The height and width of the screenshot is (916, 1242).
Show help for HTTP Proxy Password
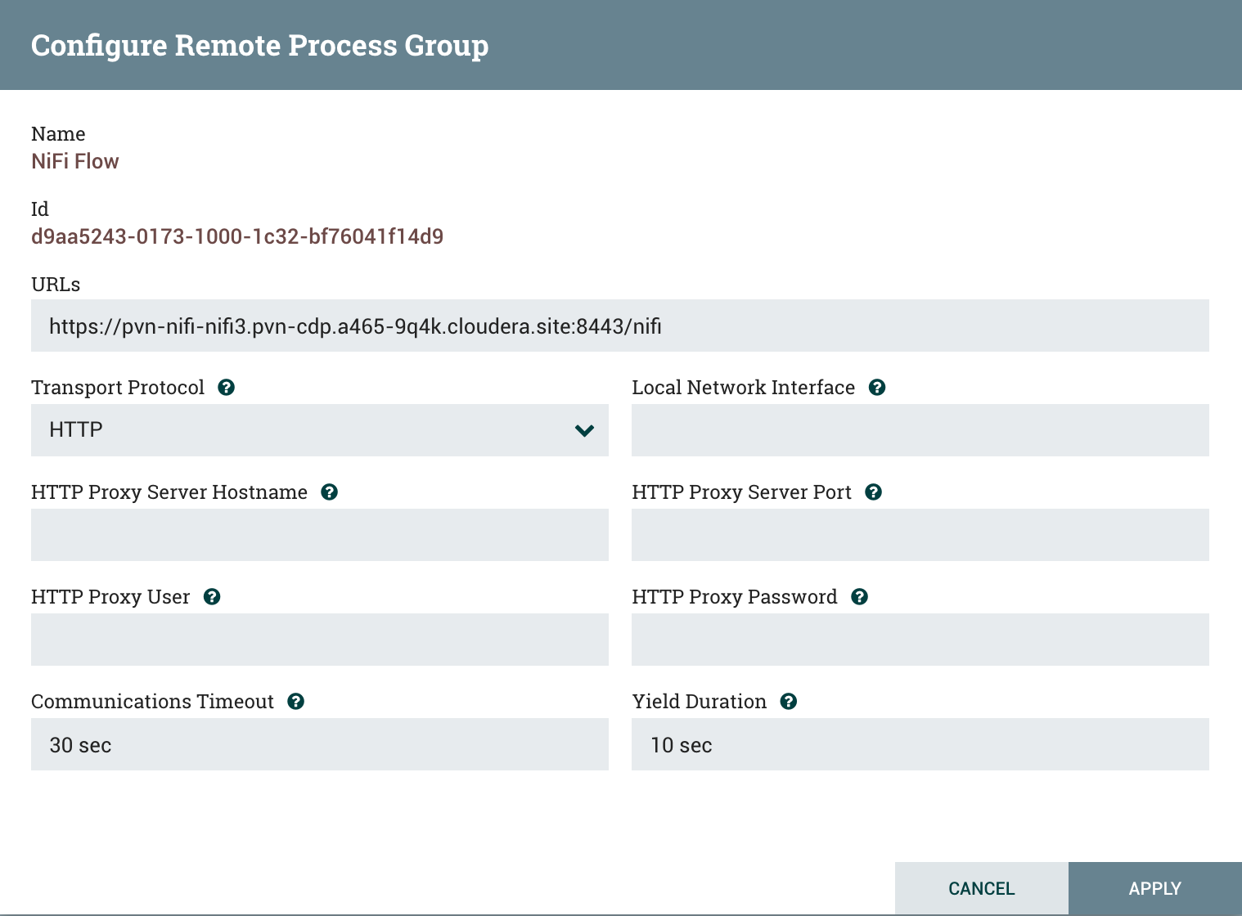[x=859, y=596]
